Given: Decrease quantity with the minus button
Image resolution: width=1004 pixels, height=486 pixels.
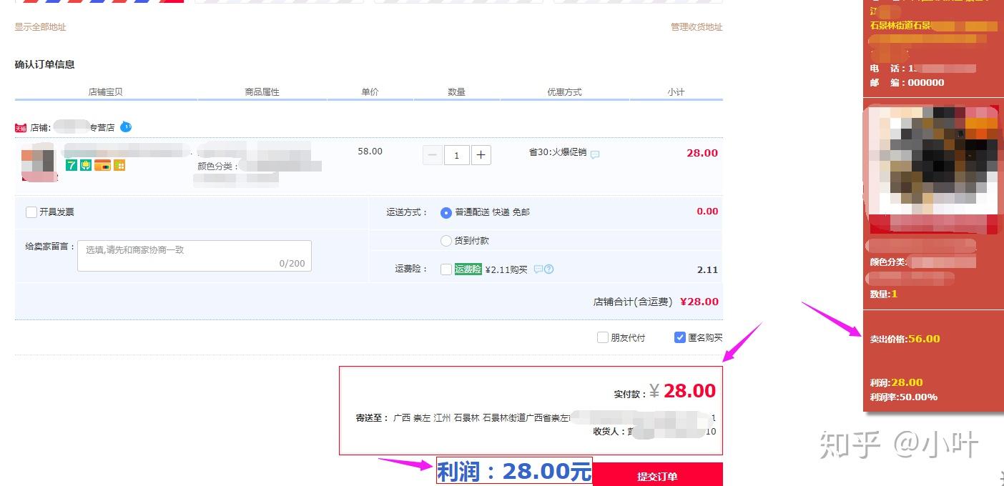Looking at the screenshot, I should click(433, 154).
